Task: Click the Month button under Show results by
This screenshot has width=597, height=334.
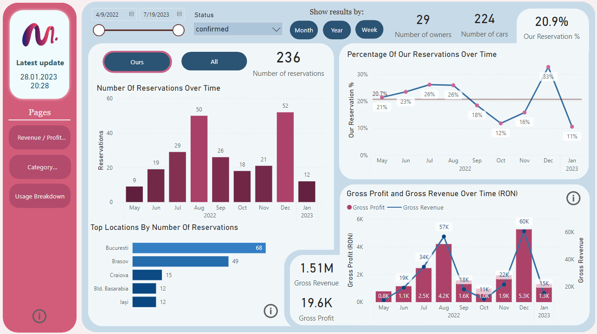Action: pos(304,29)
